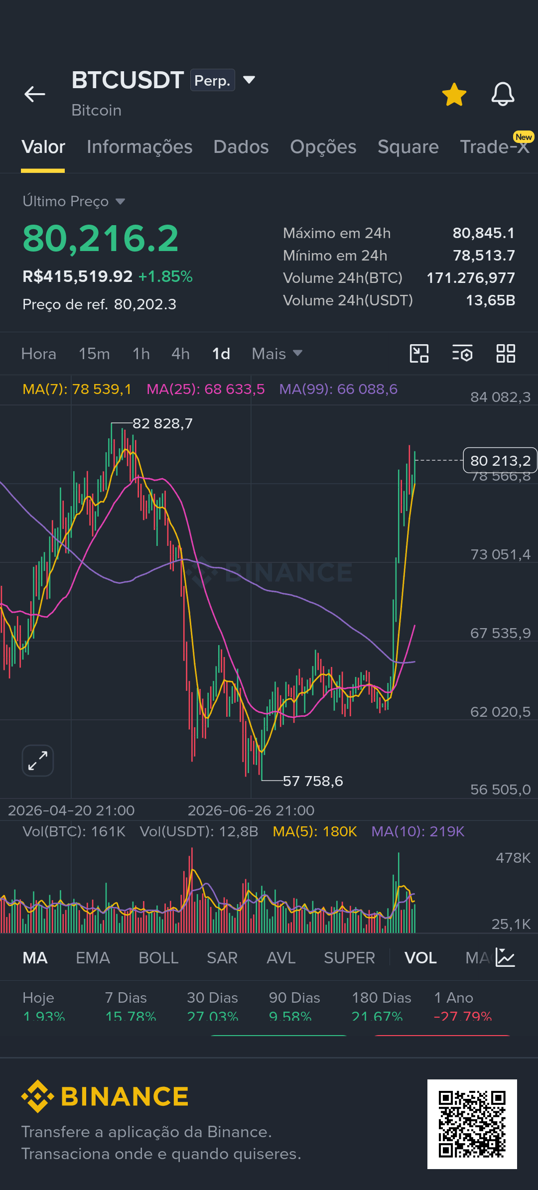
Task: Click the 7 Dias performance value
Action: 131,1016
